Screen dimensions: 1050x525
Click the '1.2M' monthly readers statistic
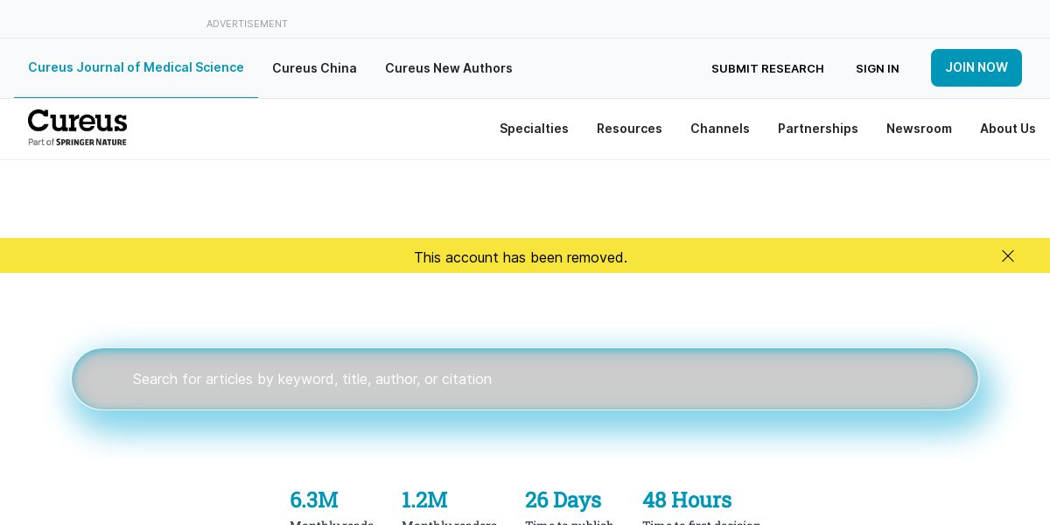click(424, 500)
